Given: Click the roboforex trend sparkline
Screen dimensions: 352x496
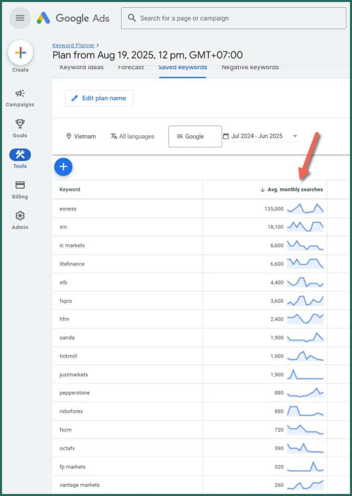Looking at the screenshot, I should (x=305, y=411).
